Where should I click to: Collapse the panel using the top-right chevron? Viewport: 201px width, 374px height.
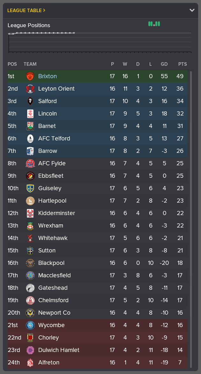(x=192, y=10)
